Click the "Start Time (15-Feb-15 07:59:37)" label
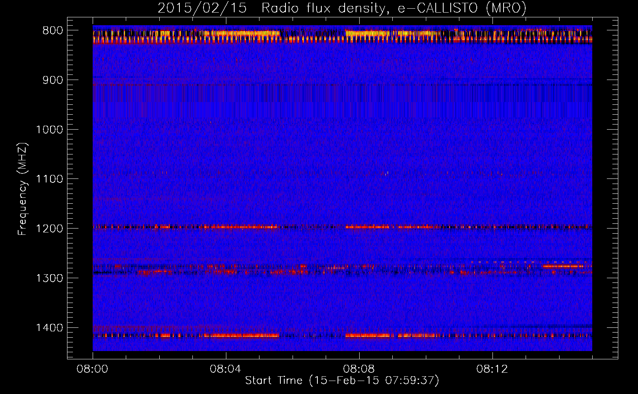 342,381
